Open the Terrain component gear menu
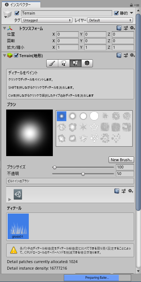This screenshot has width=141, height=282. [x=133, y=55]
